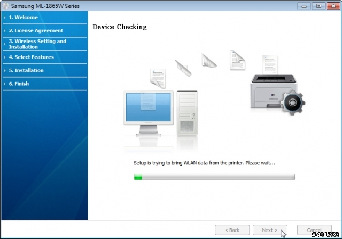Click the document page above the monitor

pos(158,78)
